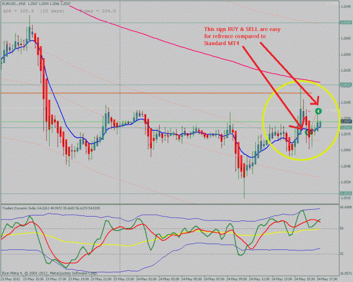
Task: Click the 24 May 03:30 time axis label
Action: pos(169,279)
